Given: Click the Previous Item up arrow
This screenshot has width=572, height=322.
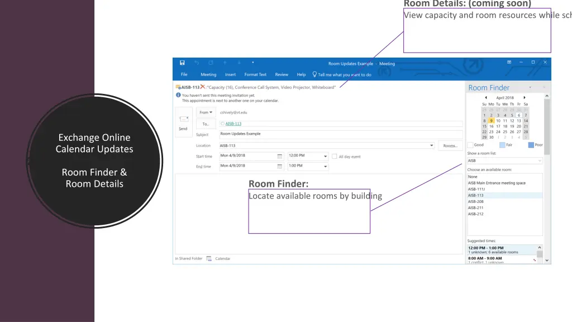Looking at the screenshot, I should [x=225, y=63].
